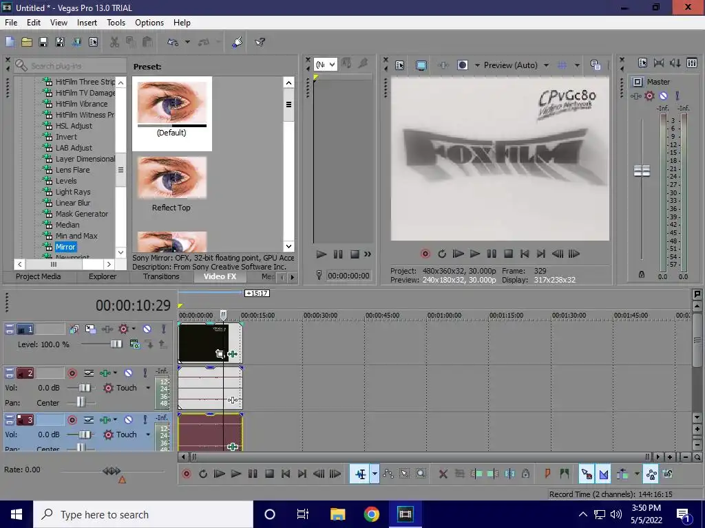Select the Zoom Edit magnifier tool
Image resolution: width=705 pixels, height=528 pixels.
421,474
